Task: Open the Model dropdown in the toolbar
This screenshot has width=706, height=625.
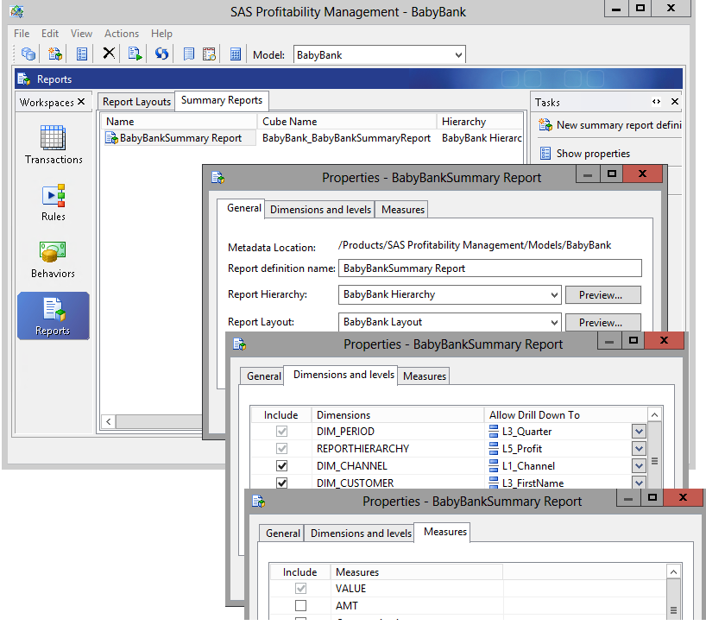Action: (458, 55)
